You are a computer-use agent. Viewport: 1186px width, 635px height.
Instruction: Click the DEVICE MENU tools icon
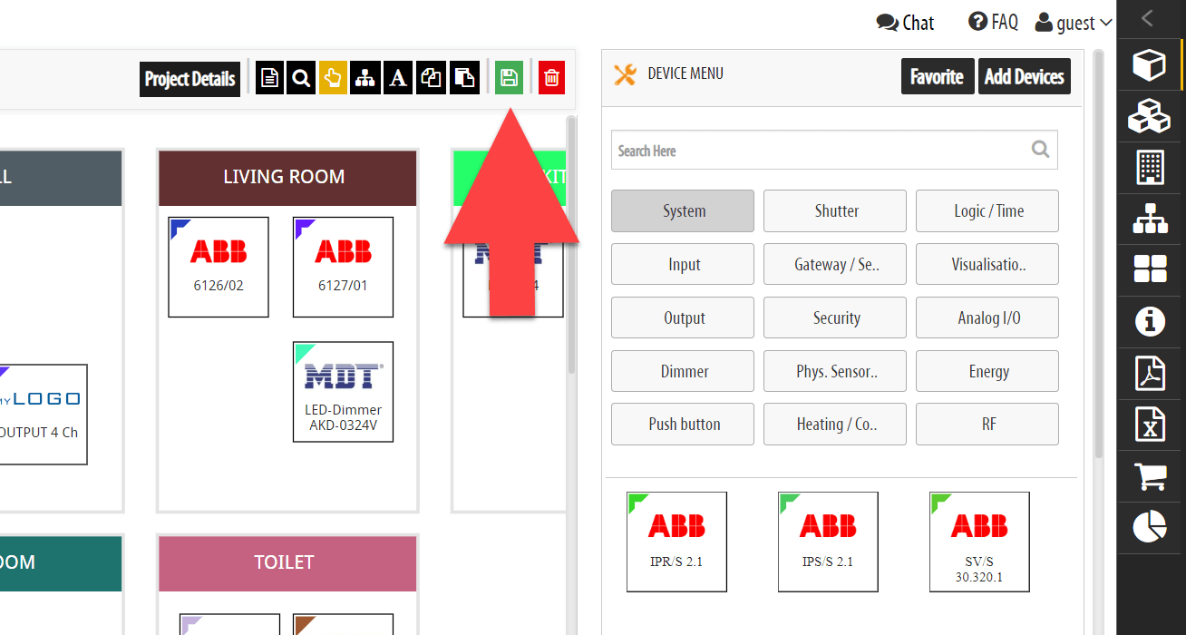click(x=625, y=74)
